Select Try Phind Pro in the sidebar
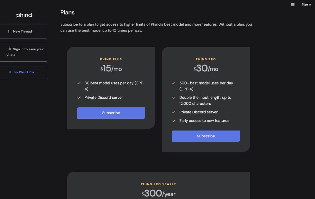 tap(23, 72)
